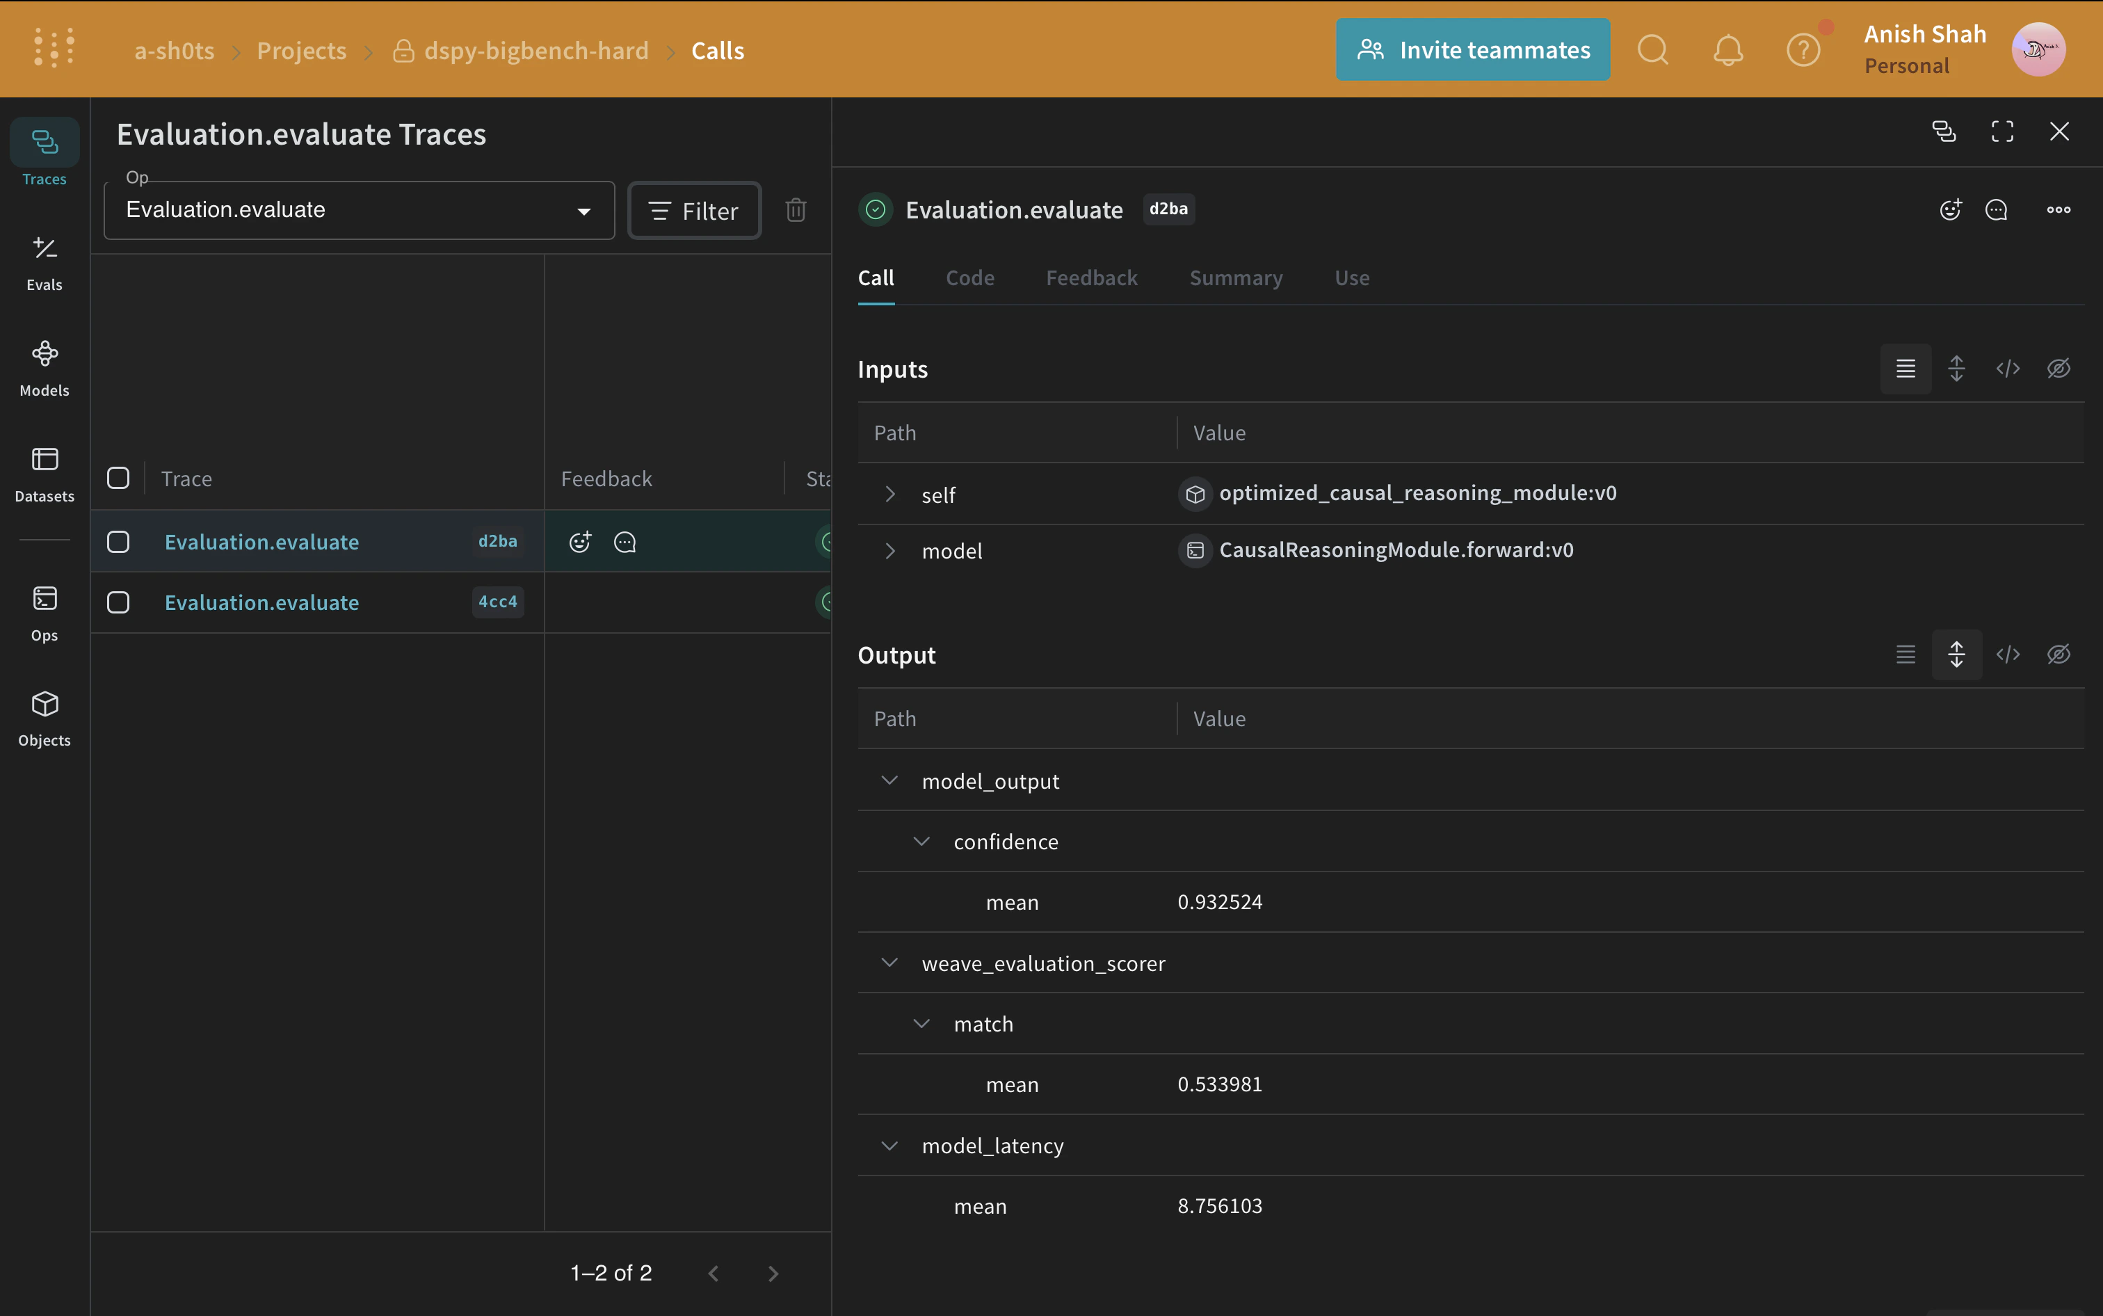
Task: Click the Invite teammates button
Action: click(1472, 51)
